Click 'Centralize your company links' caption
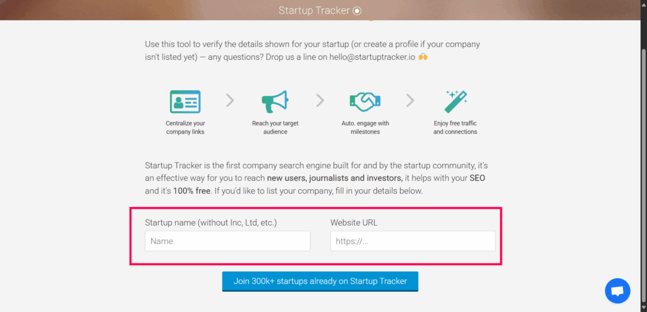The width and height of the screenshot is (647, 312). (x=185, y=127)
